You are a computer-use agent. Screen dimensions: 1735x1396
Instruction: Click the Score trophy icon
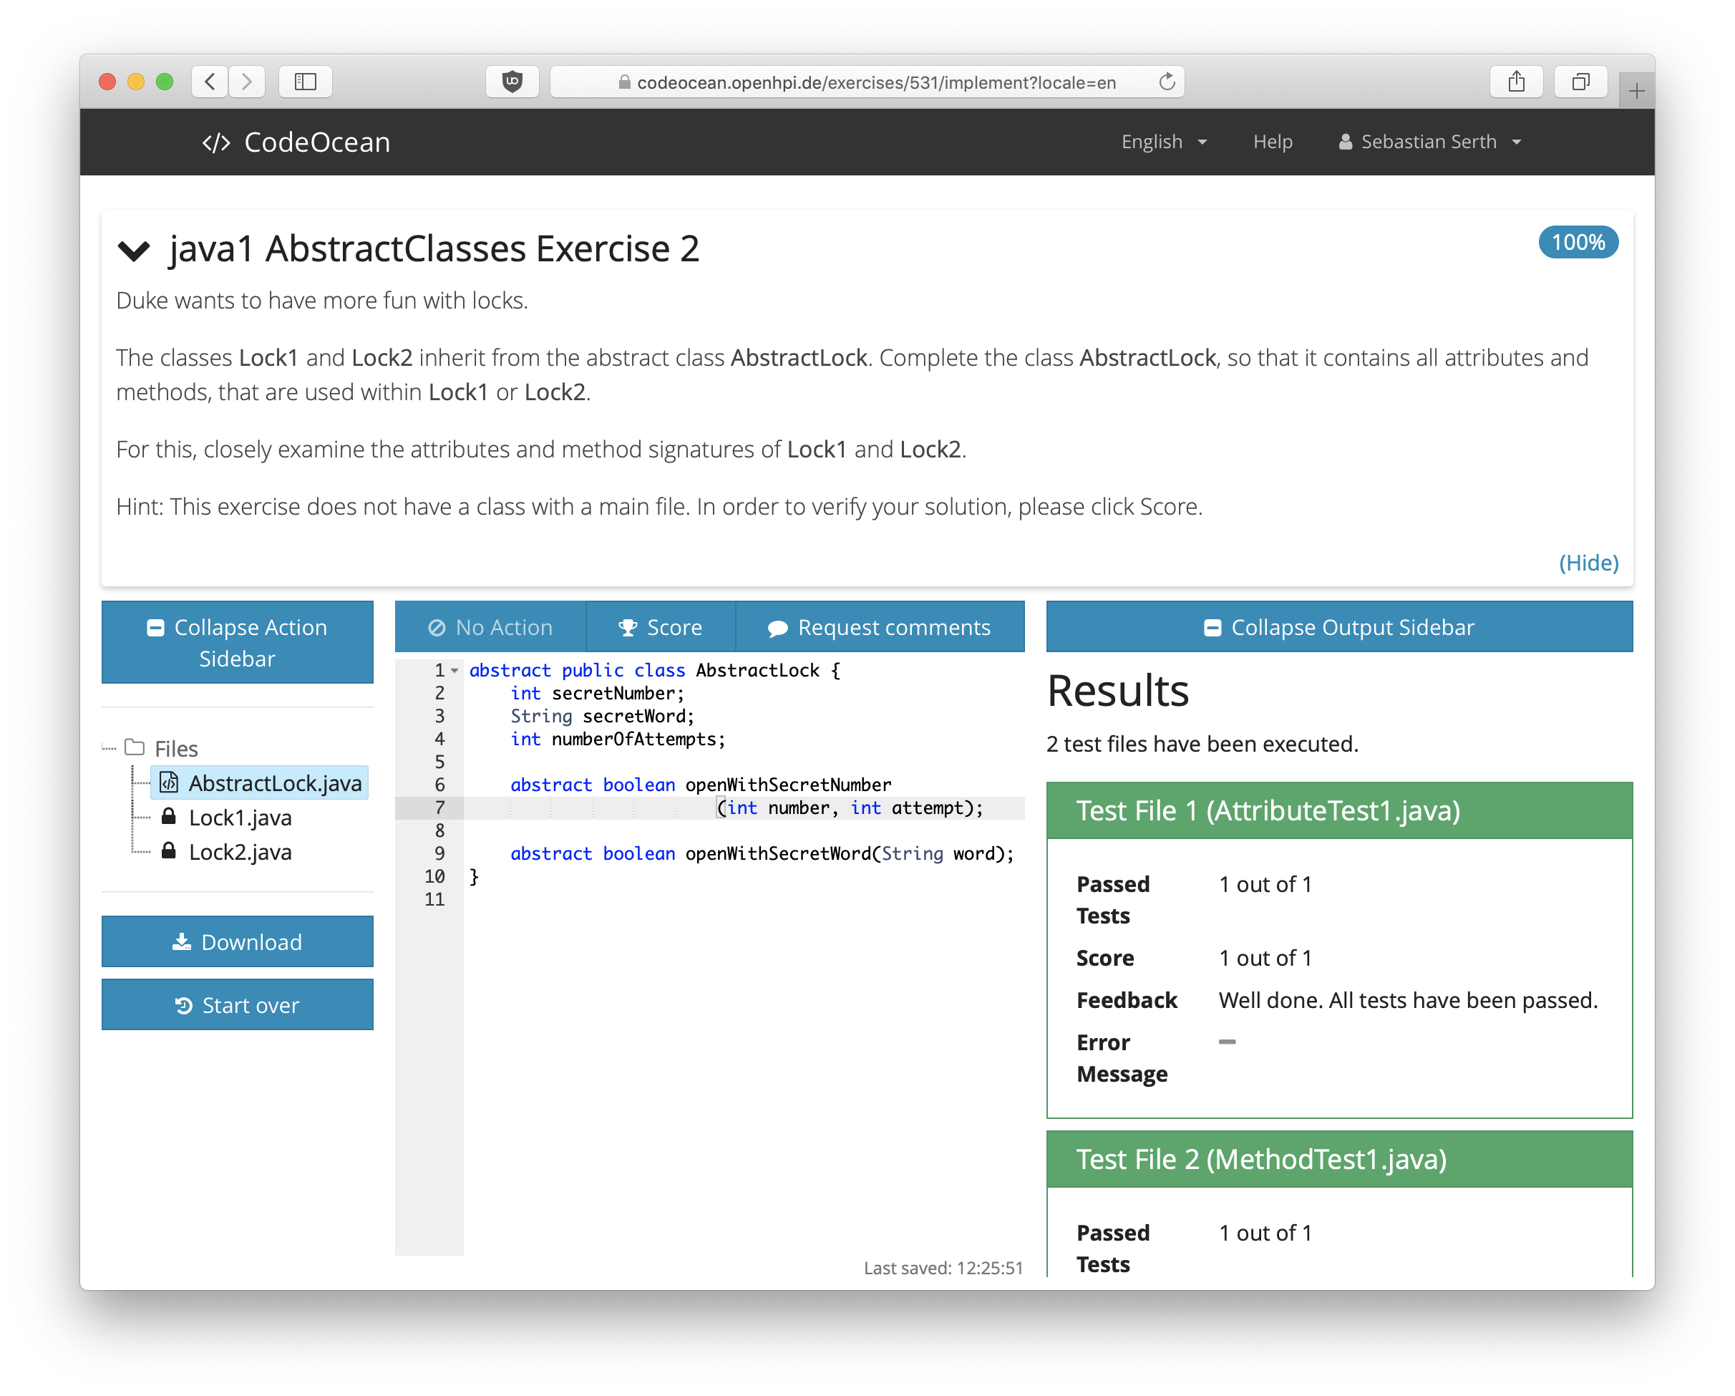(x=628, y=627)
